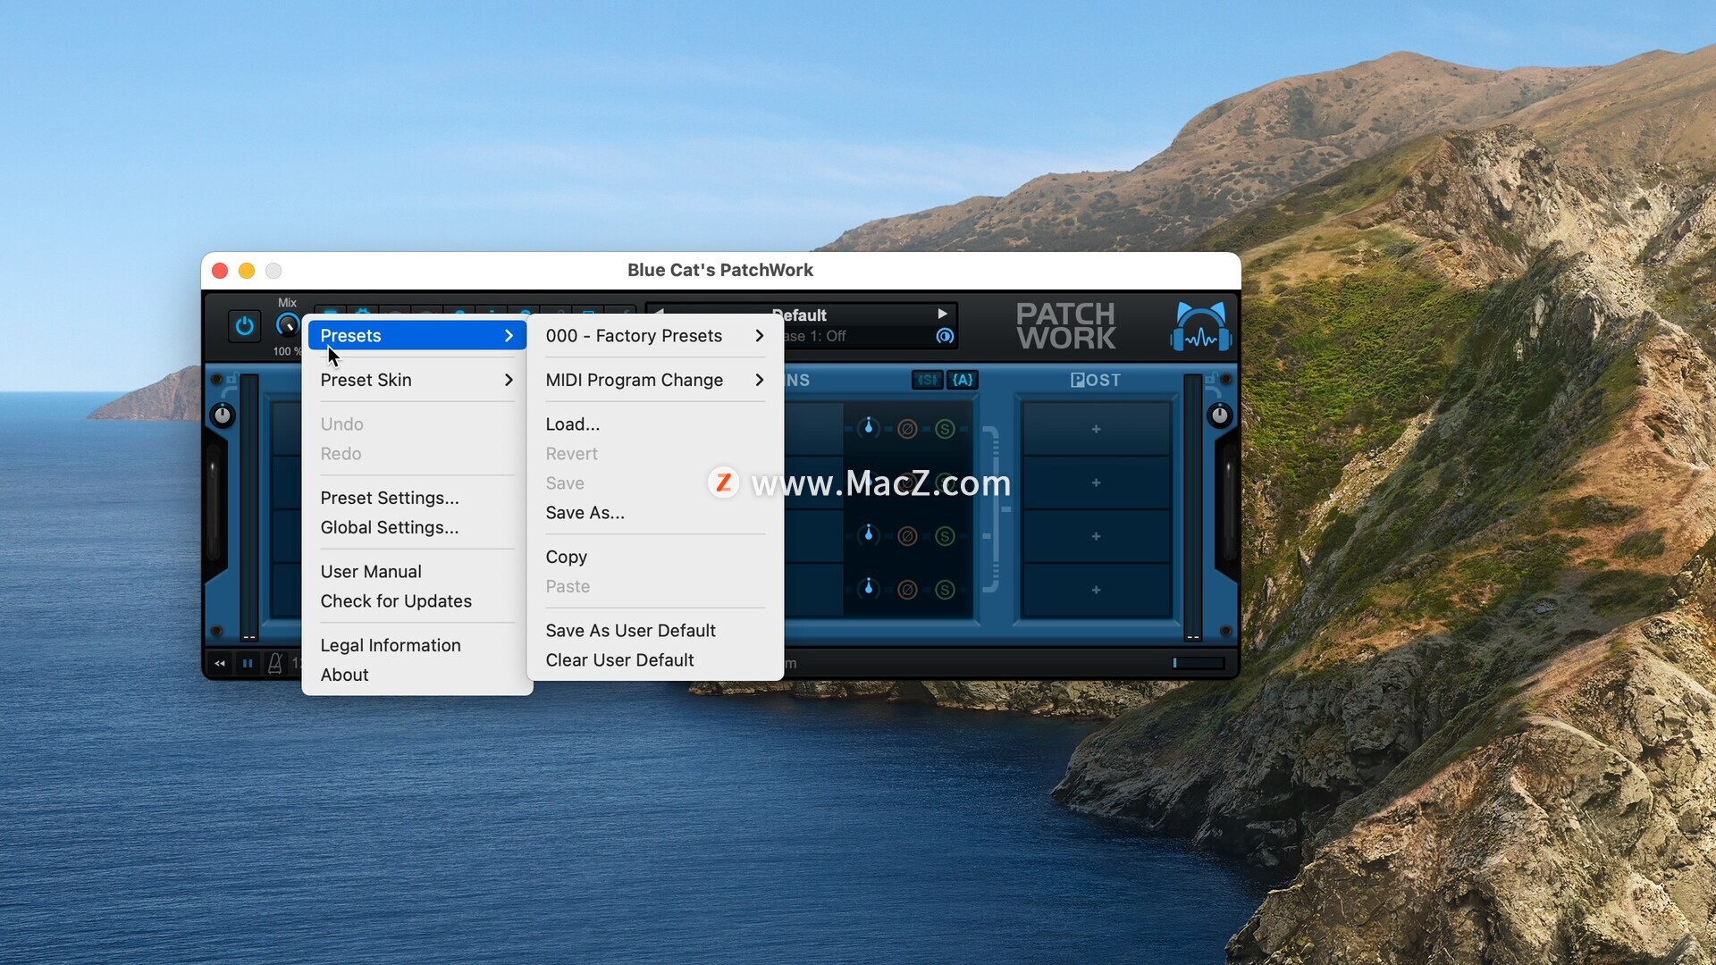Select the About menu item

tap(416, 675)
